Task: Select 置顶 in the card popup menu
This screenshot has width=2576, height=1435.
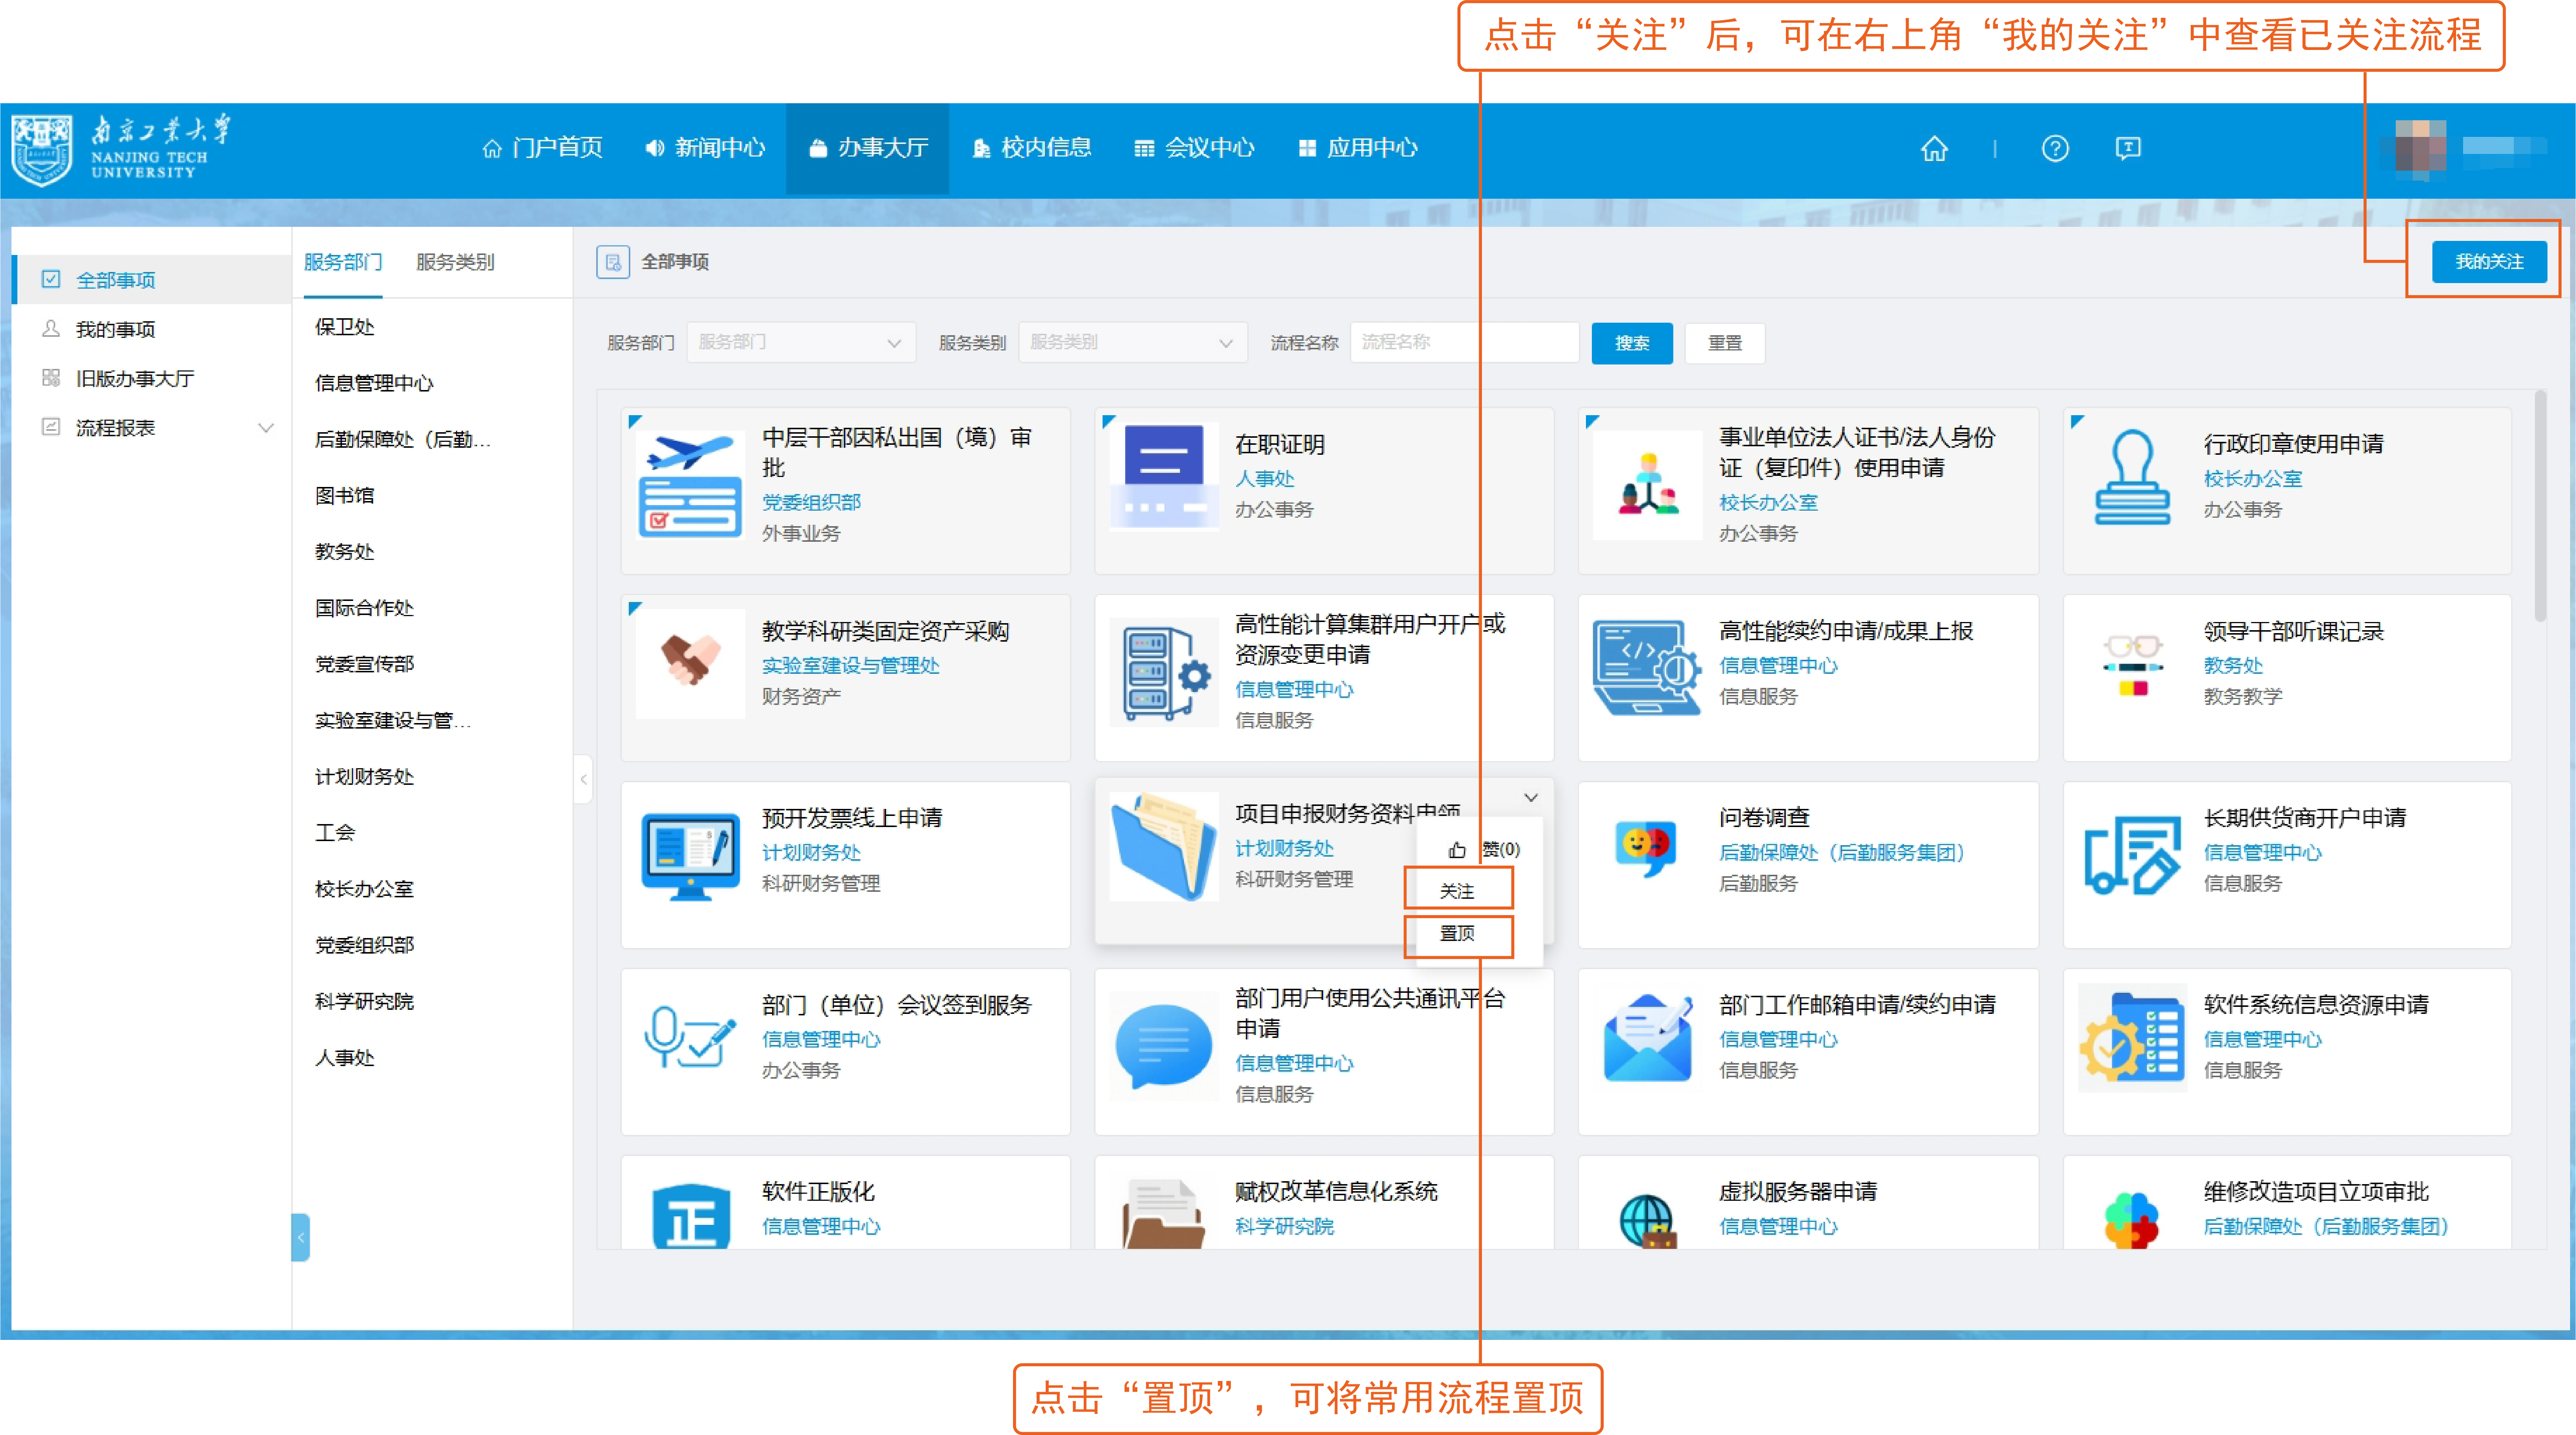Action: (1458, 933)
